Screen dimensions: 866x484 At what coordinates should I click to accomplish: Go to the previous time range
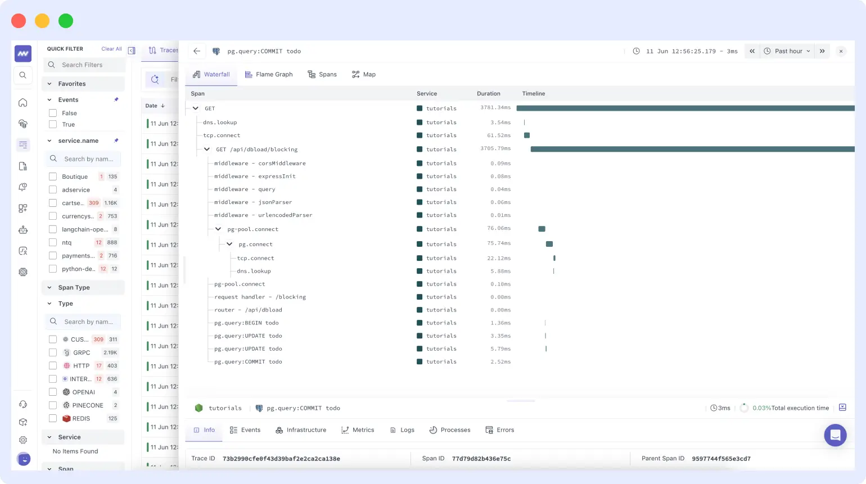point(752,51)
